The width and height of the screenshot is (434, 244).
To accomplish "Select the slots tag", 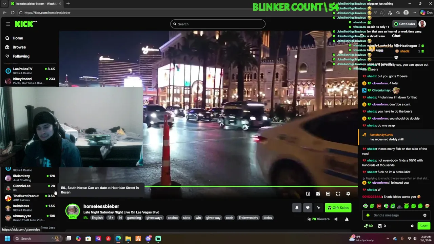I will [187, 218].
